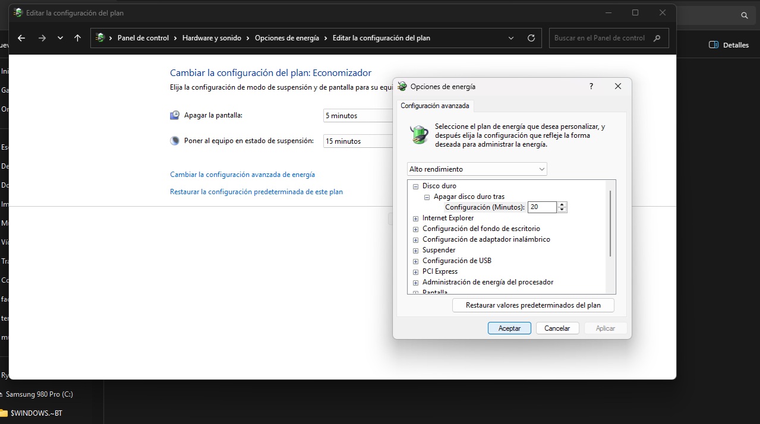The width and height of the screenshot is (760, 424).
Task: Click the help question mark in dialog
Action: pyautogui.click(x=591, y=86)
